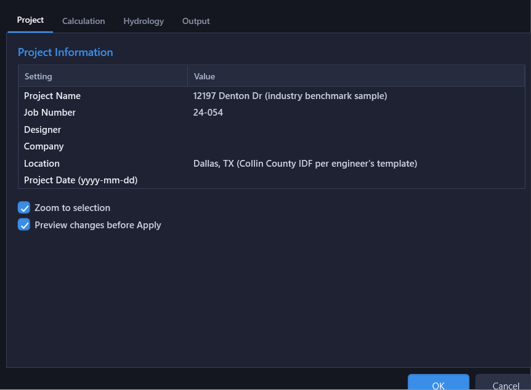Open the Calculation tab
531x390 pixels.
[x=83, y=21]
